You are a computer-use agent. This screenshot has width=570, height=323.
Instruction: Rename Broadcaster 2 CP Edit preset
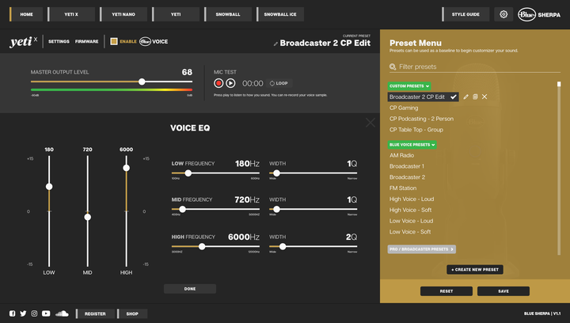465,97
